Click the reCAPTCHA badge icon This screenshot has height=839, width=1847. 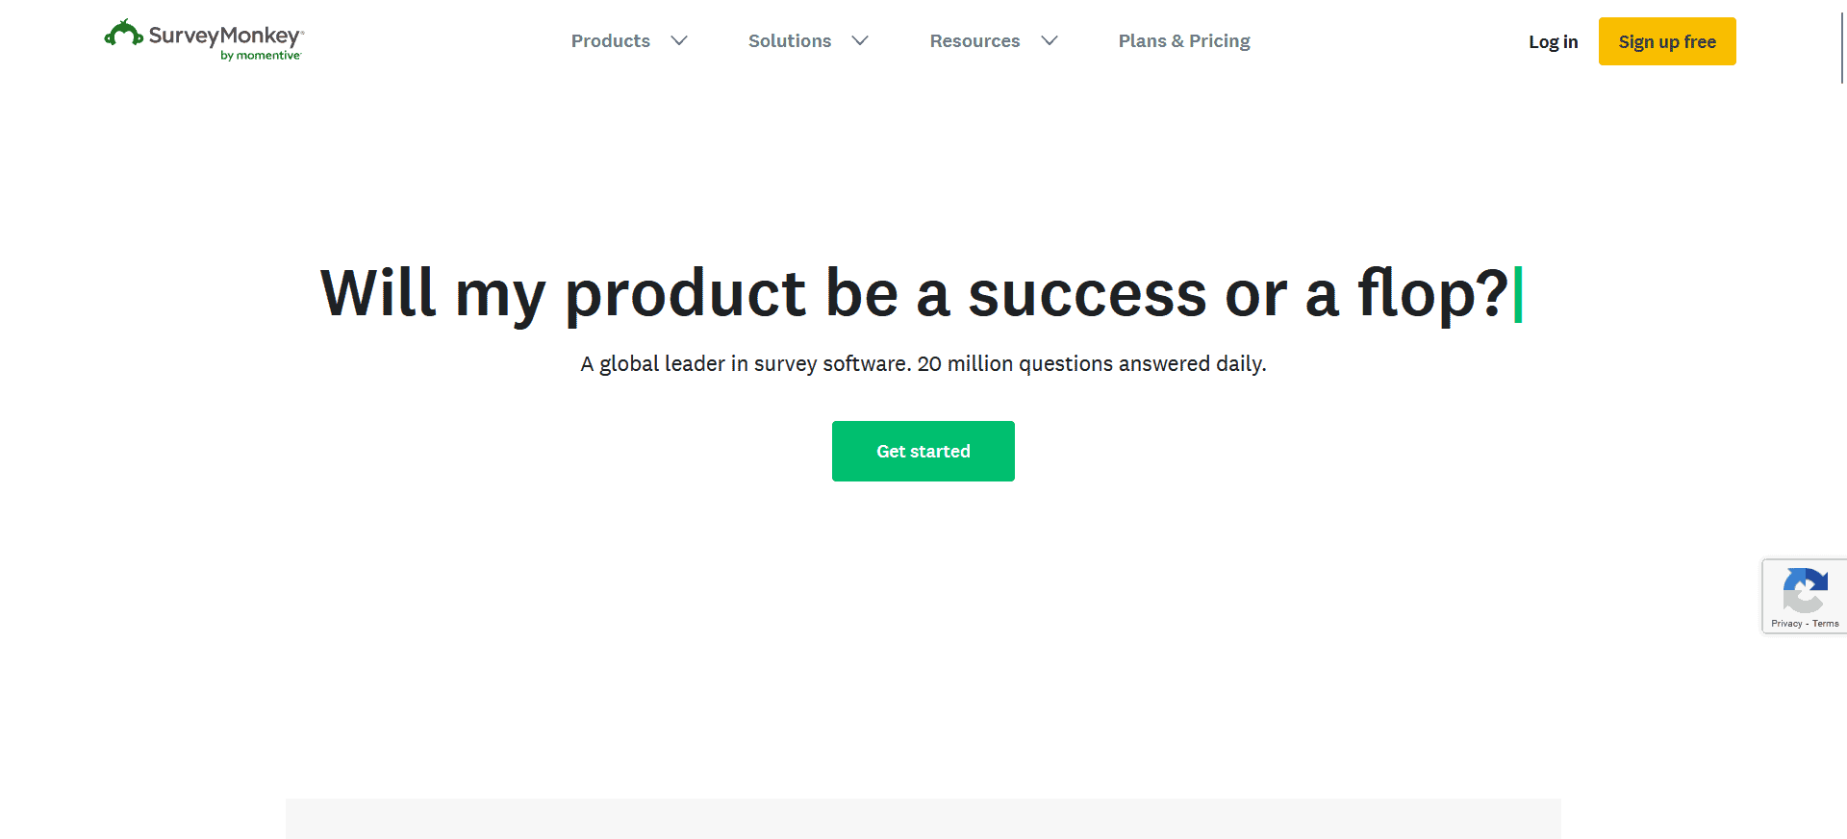click(x=1805, y=590)
